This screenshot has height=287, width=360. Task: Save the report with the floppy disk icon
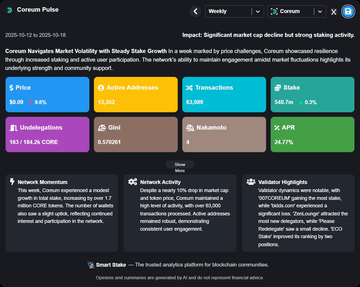348,11
